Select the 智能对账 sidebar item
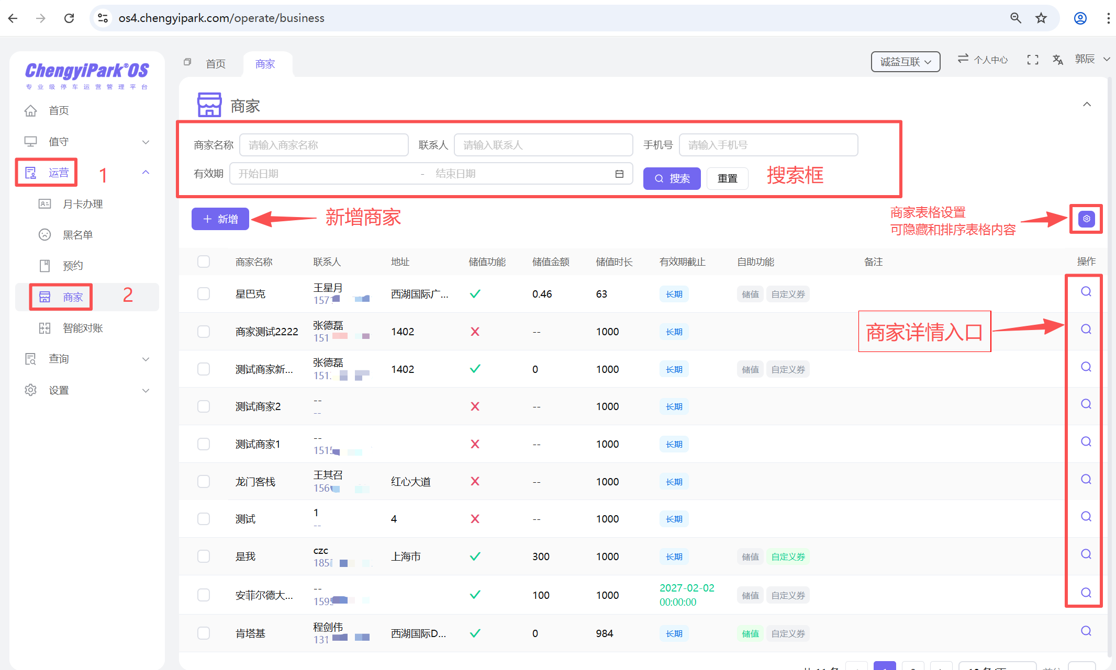Image resolution: width=1116 pixels, height=670 pixels. (x=82, y=328)
